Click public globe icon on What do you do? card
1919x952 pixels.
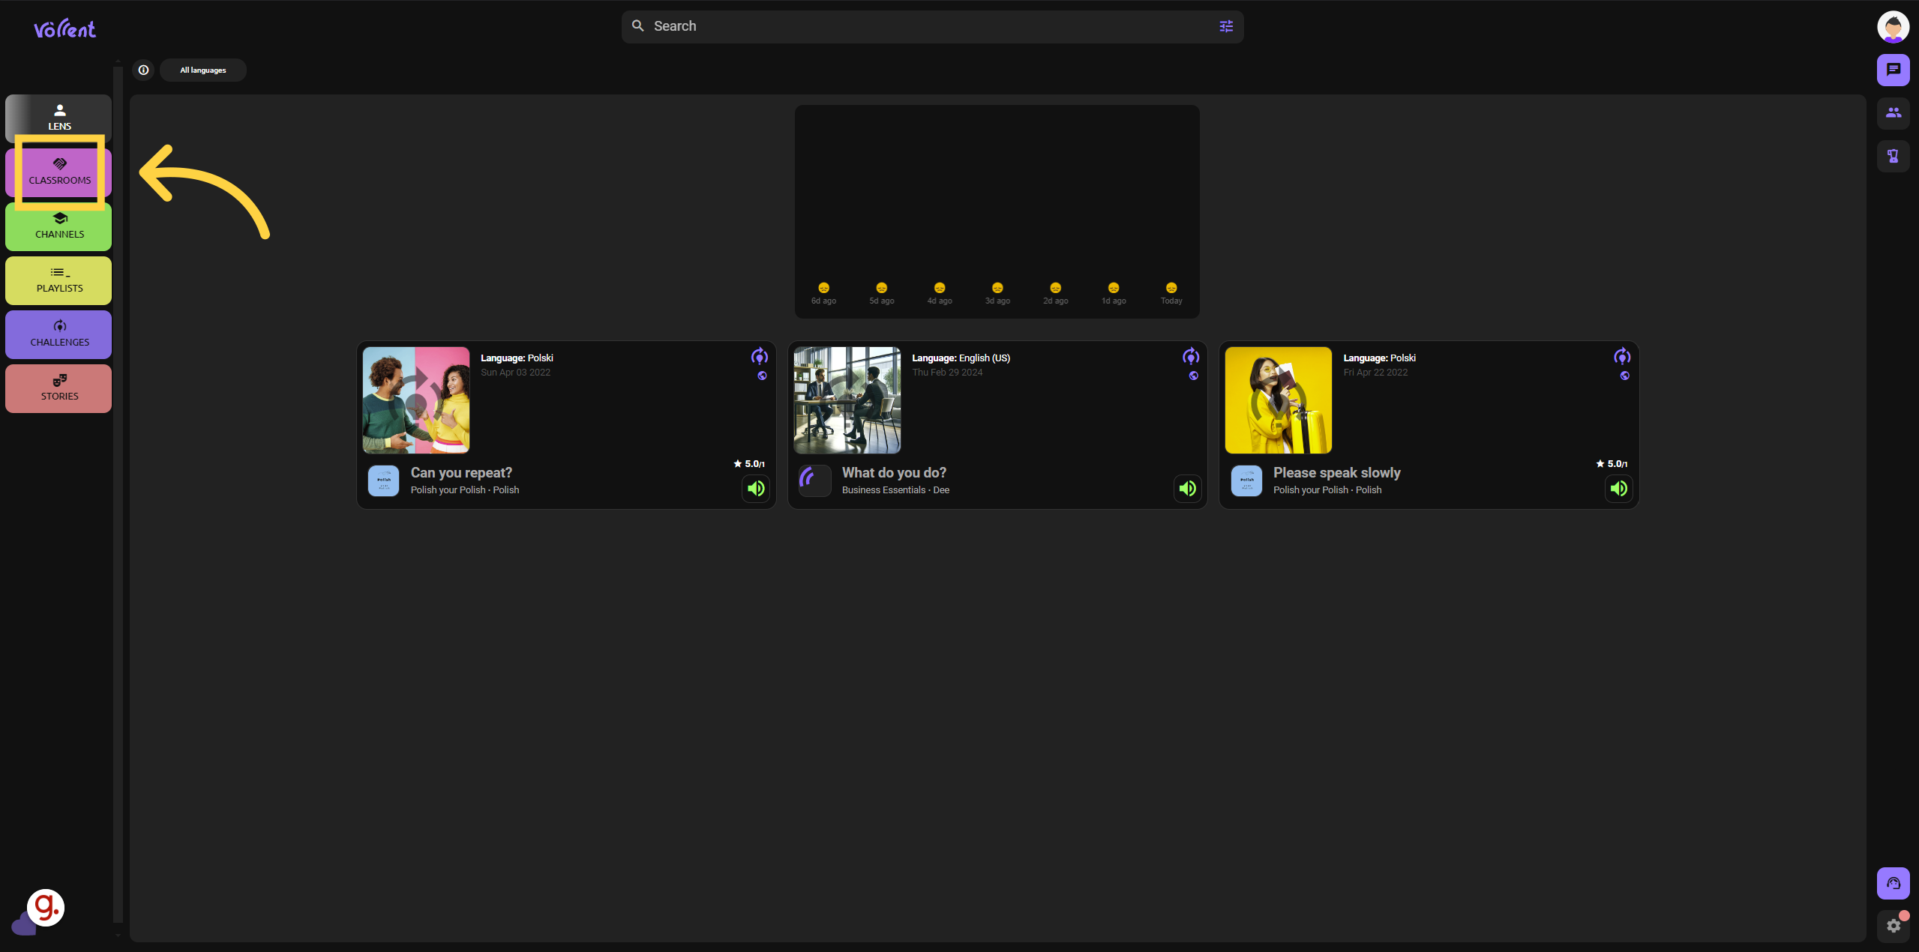pyautogui.click(x=1193, y=376)
